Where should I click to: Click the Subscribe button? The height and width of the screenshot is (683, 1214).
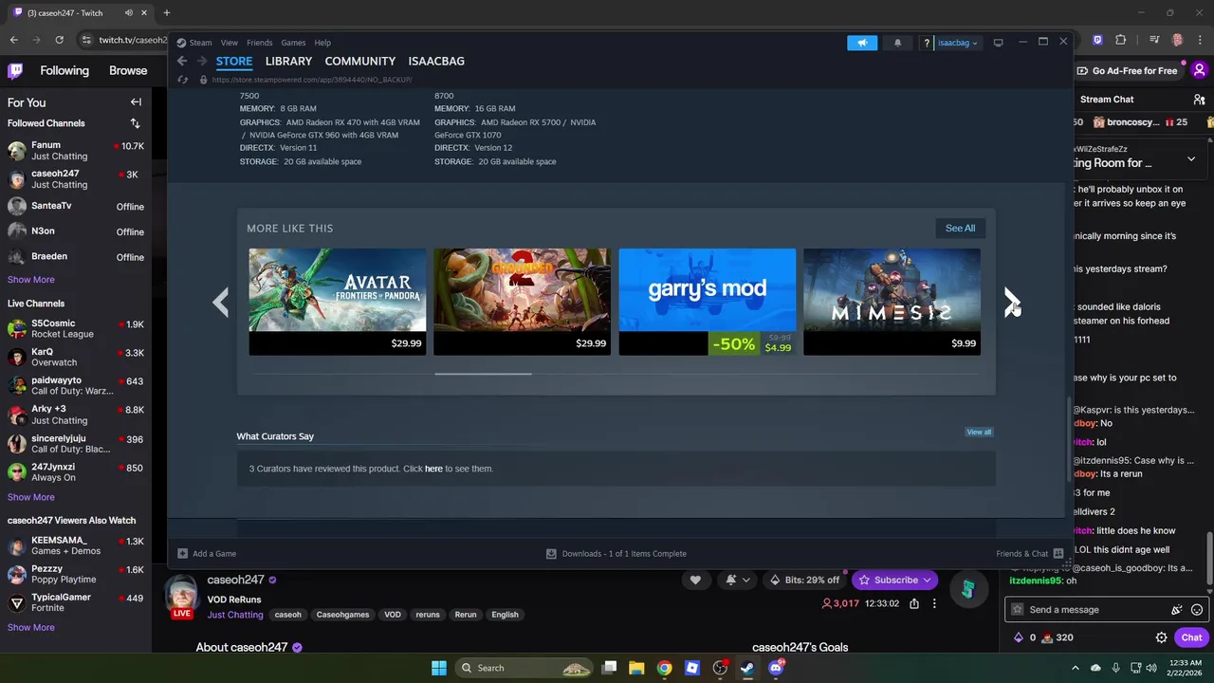click(x=894, y=580)
